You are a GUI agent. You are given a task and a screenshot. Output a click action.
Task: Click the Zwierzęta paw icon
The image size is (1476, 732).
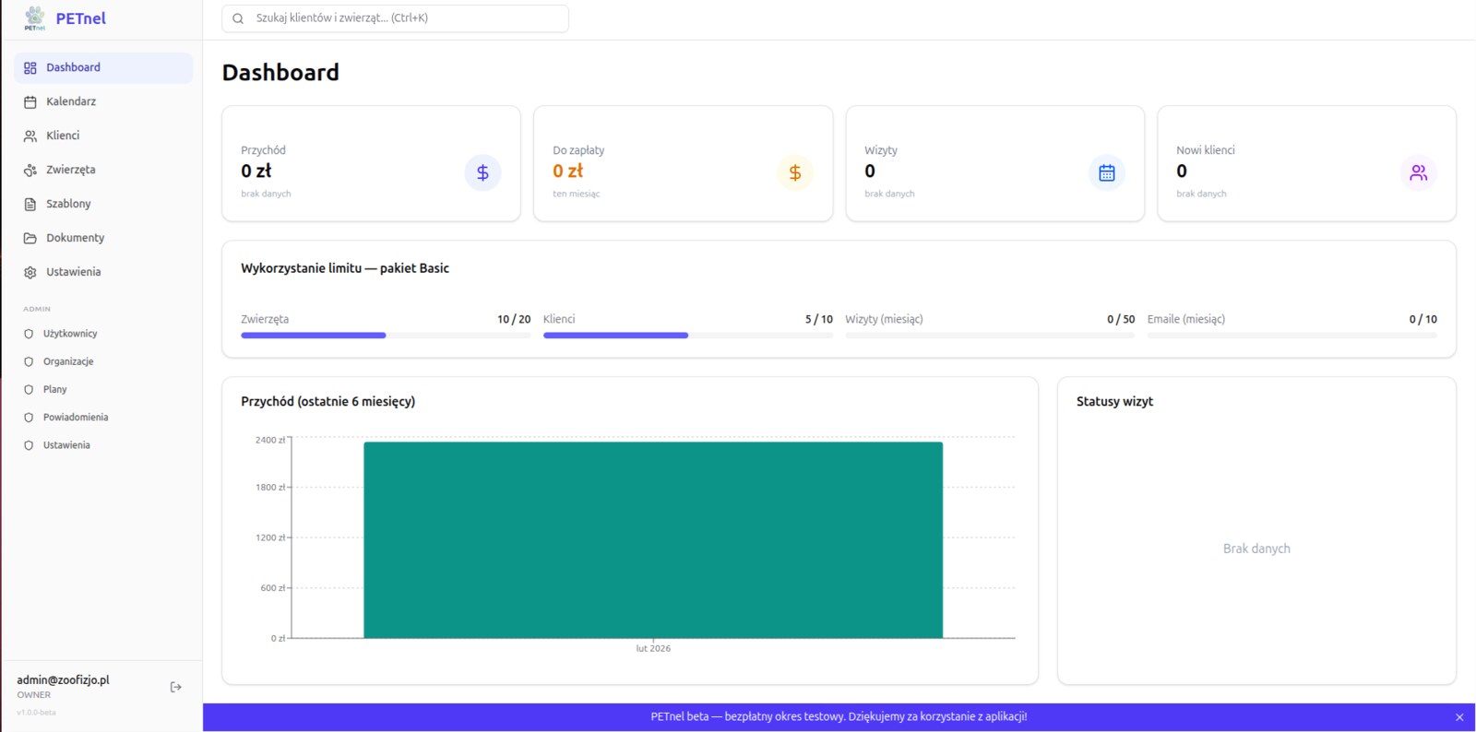[x=30, y=171]
